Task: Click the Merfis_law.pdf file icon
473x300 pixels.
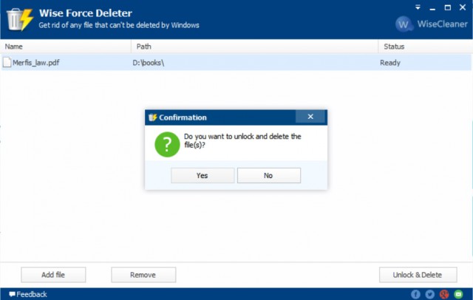Action: pyautogui.click(x=7, y=62)
